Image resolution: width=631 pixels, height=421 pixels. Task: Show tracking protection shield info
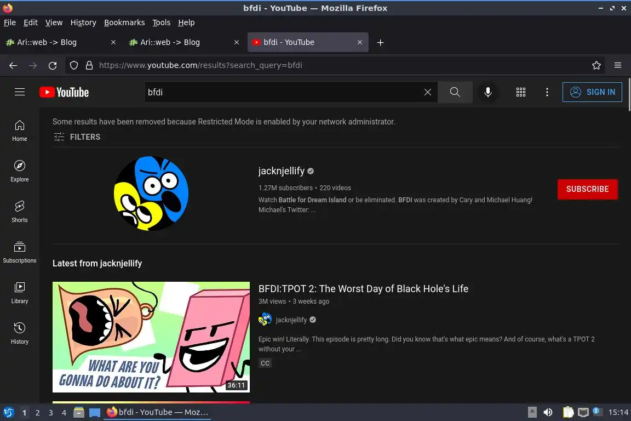pyautogui.click(x=73, y=65)
